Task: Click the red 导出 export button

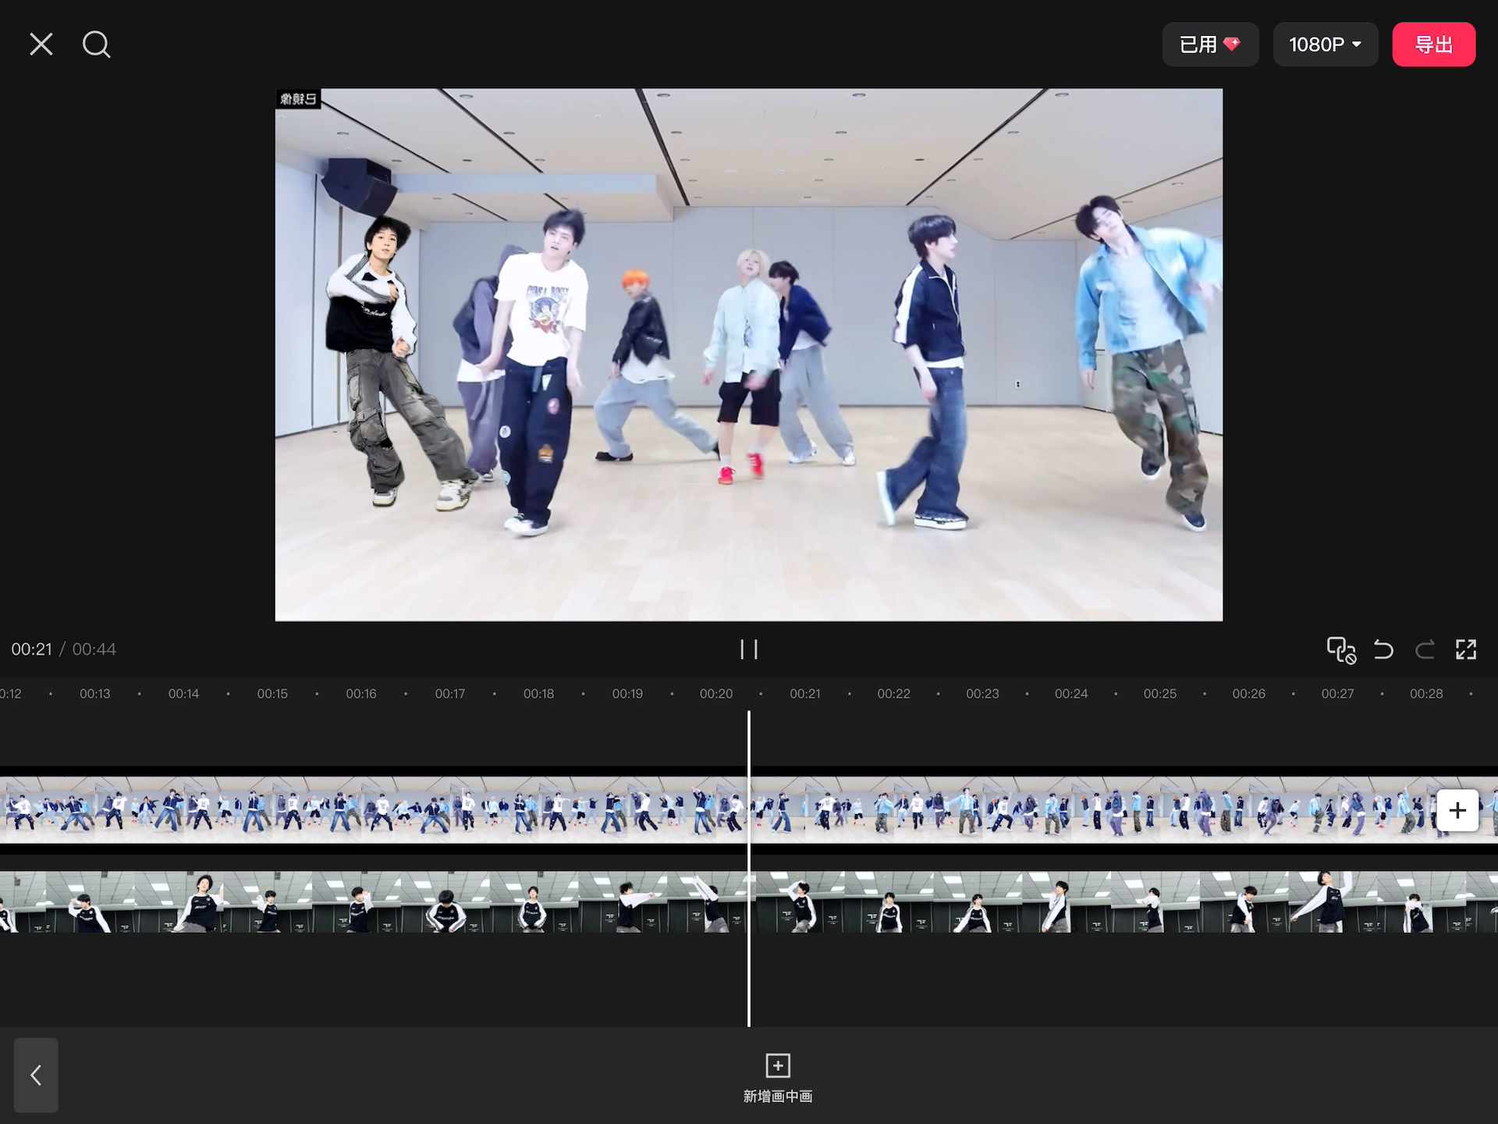Action: tap(1433, 44)
